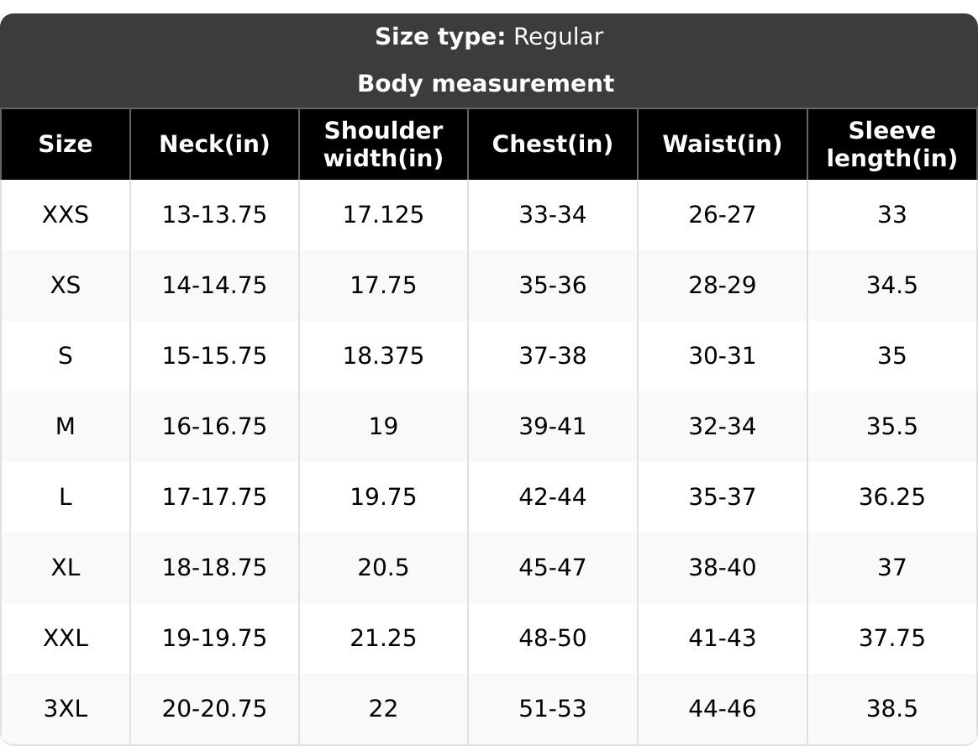Click the Size type: Regular title

coord(489,37)
